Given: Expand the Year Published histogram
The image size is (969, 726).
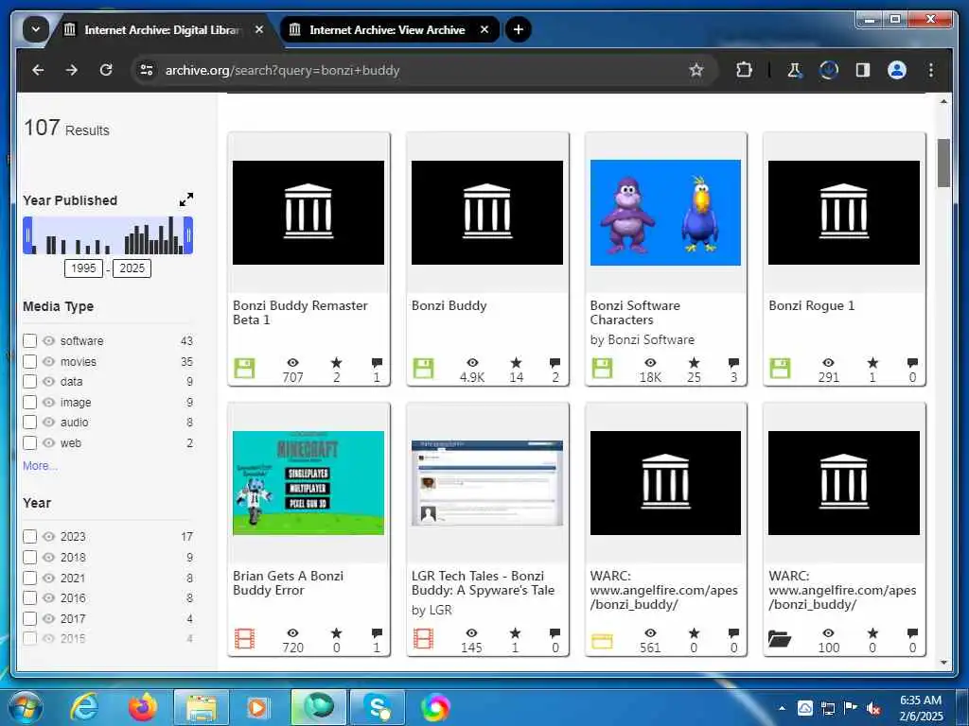Looking at the screenshot, I should (x=186, y=200).
